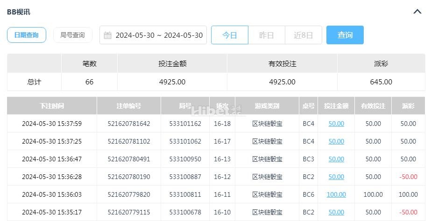The height and width of the screenshot is (221, 438).
Task: Select order number 521620780190
Action: tap(129, 177)
